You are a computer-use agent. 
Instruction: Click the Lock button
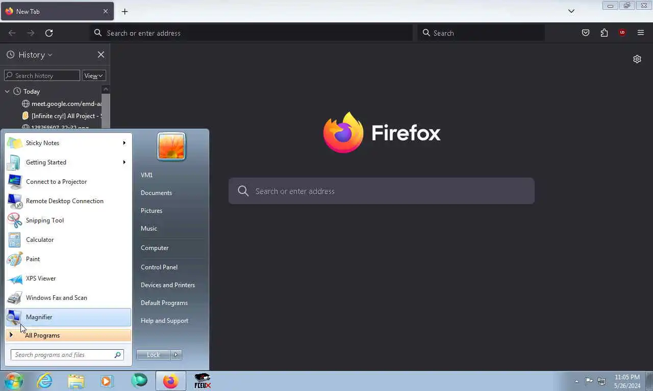pyautogui.click(x=153, y=355)
